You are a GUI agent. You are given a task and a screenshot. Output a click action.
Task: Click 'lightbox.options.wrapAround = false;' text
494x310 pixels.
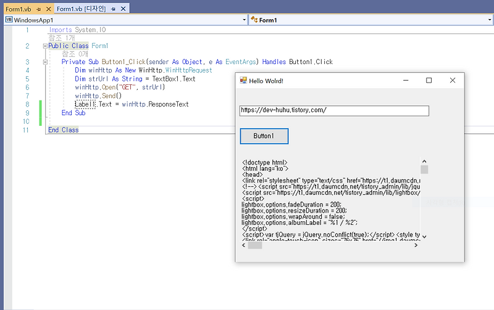[x=293, y=216]
